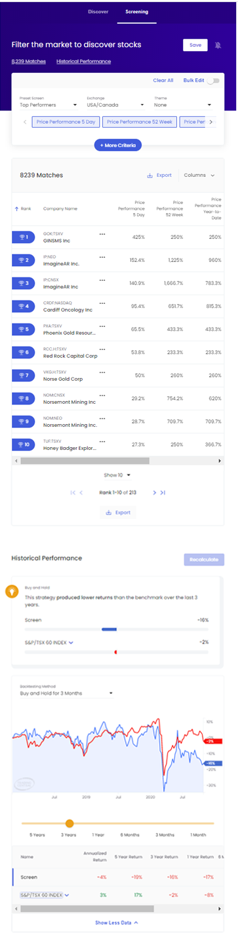Go to next page of ranked results
Screen dimensions: 238x941
155,492
